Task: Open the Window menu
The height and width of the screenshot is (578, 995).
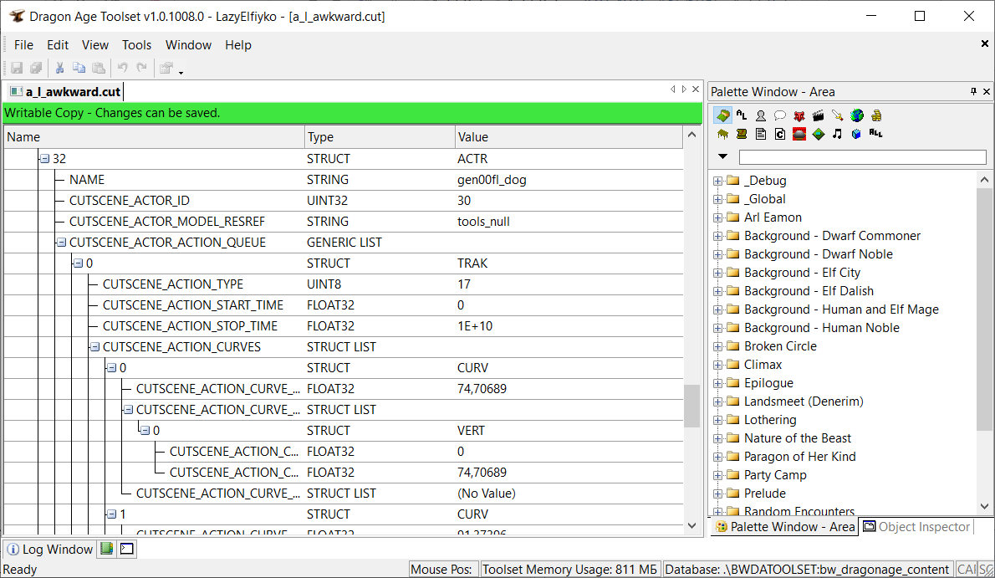Action: (x=188, y=45)
